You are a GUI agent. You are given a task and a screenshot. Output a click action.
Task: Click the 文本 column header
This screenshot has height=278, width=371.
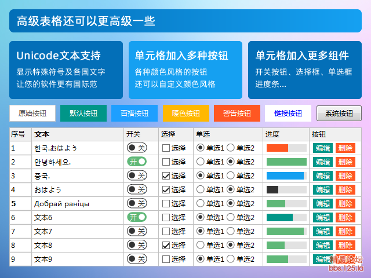(78, 134)
